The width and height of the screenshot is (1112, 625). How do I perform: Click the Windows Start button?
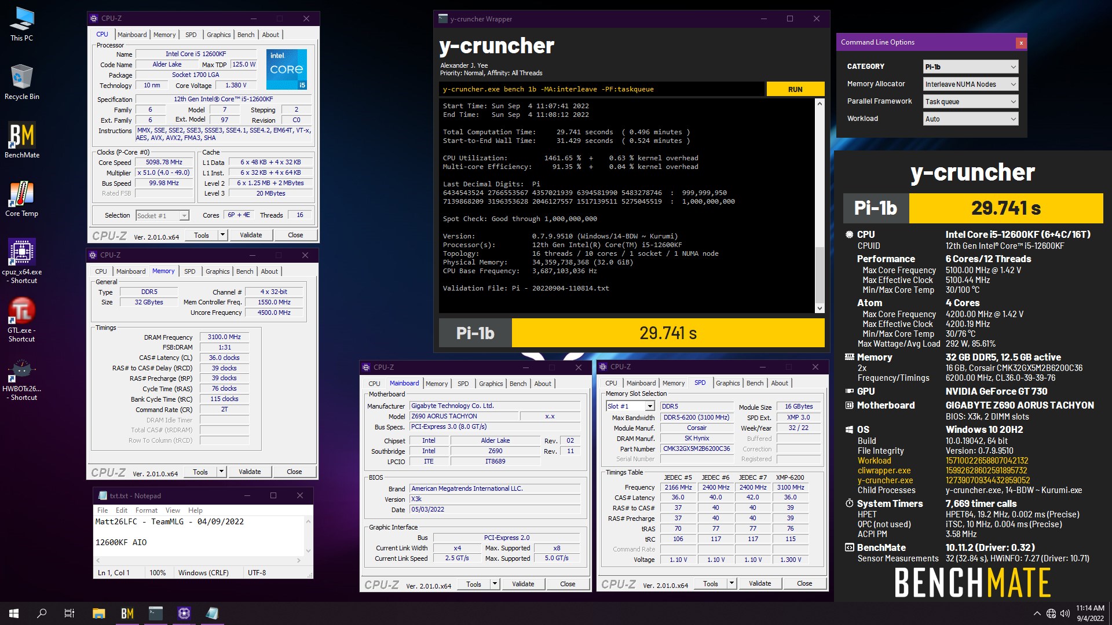pyautogui.click(x=14, y=613)
